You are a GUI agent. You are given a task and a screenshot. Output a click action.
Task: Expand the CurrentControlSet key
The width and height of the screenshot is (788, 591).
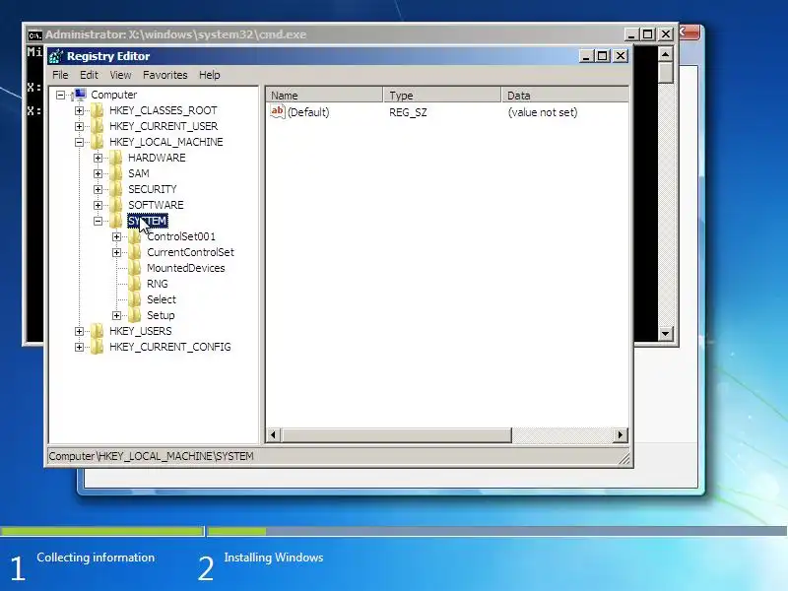point(116,252)
